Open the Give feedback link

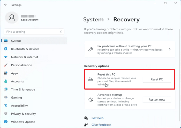tap(101, 125)
